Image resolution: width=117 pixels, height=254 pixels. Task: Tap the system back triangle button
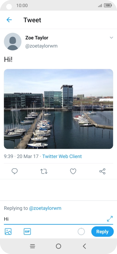coord(84,246)
